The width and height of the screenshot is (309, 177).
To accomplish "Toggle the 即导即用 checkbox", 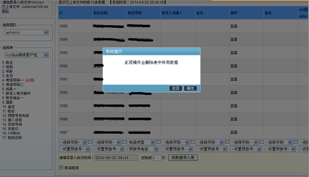I will 61,168.
